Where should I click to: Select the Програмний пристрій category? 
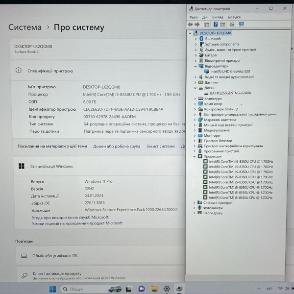pos(221,151)
